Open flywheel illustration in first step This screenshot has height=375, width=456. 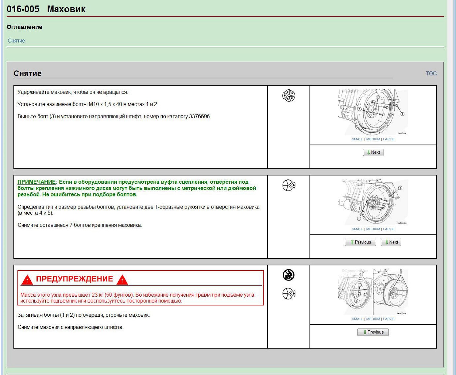[x=373, y=112]
